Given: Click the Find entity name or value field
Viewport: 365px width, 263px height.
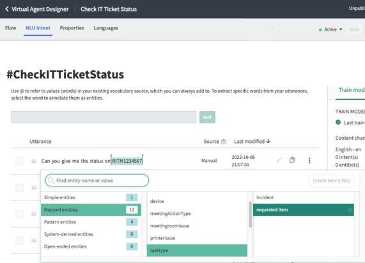Looking at the screenshot, I should point(97,181).
